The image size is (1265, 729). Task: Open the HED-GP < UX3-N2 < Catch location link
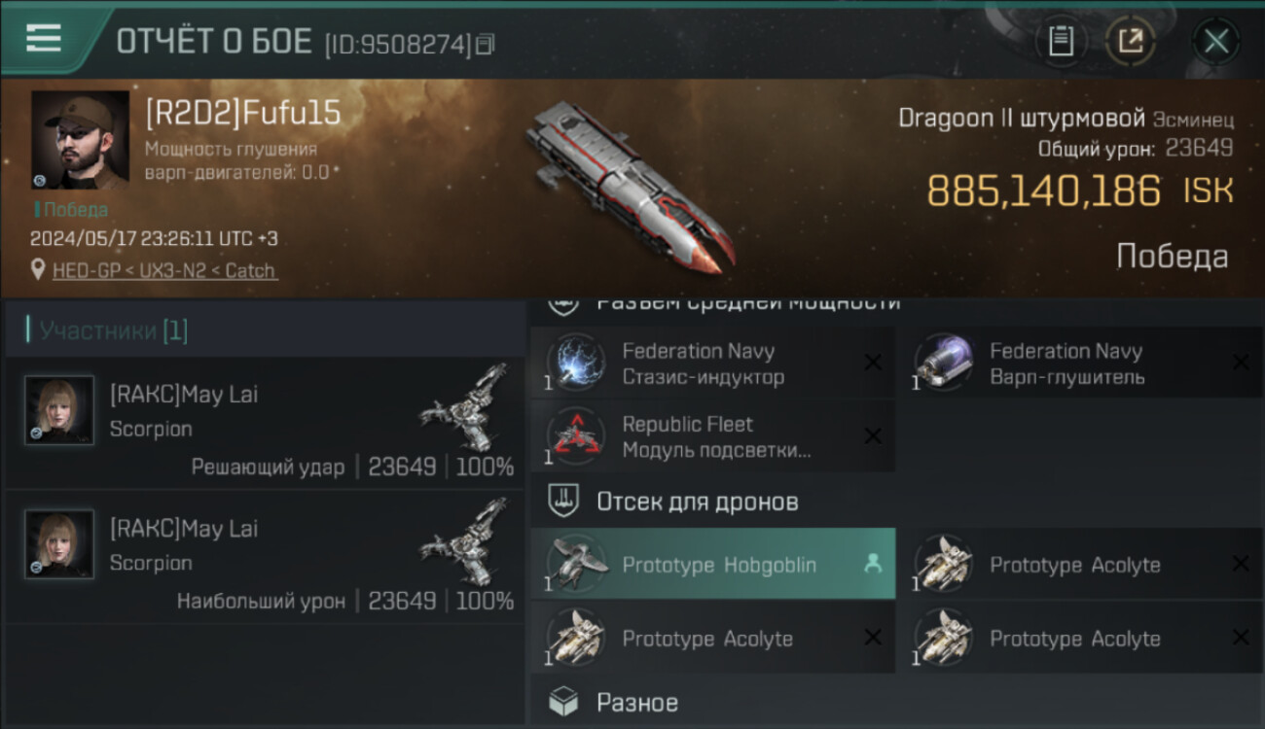[164, 270]
